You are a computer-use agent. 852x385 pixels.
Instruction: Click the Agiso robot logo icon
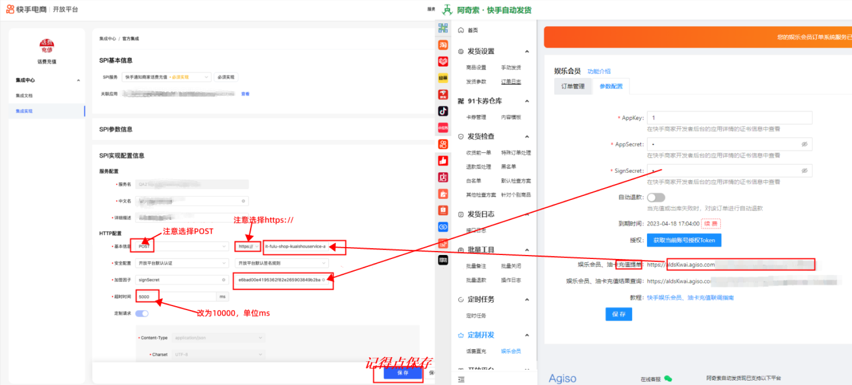coord(447,10)
